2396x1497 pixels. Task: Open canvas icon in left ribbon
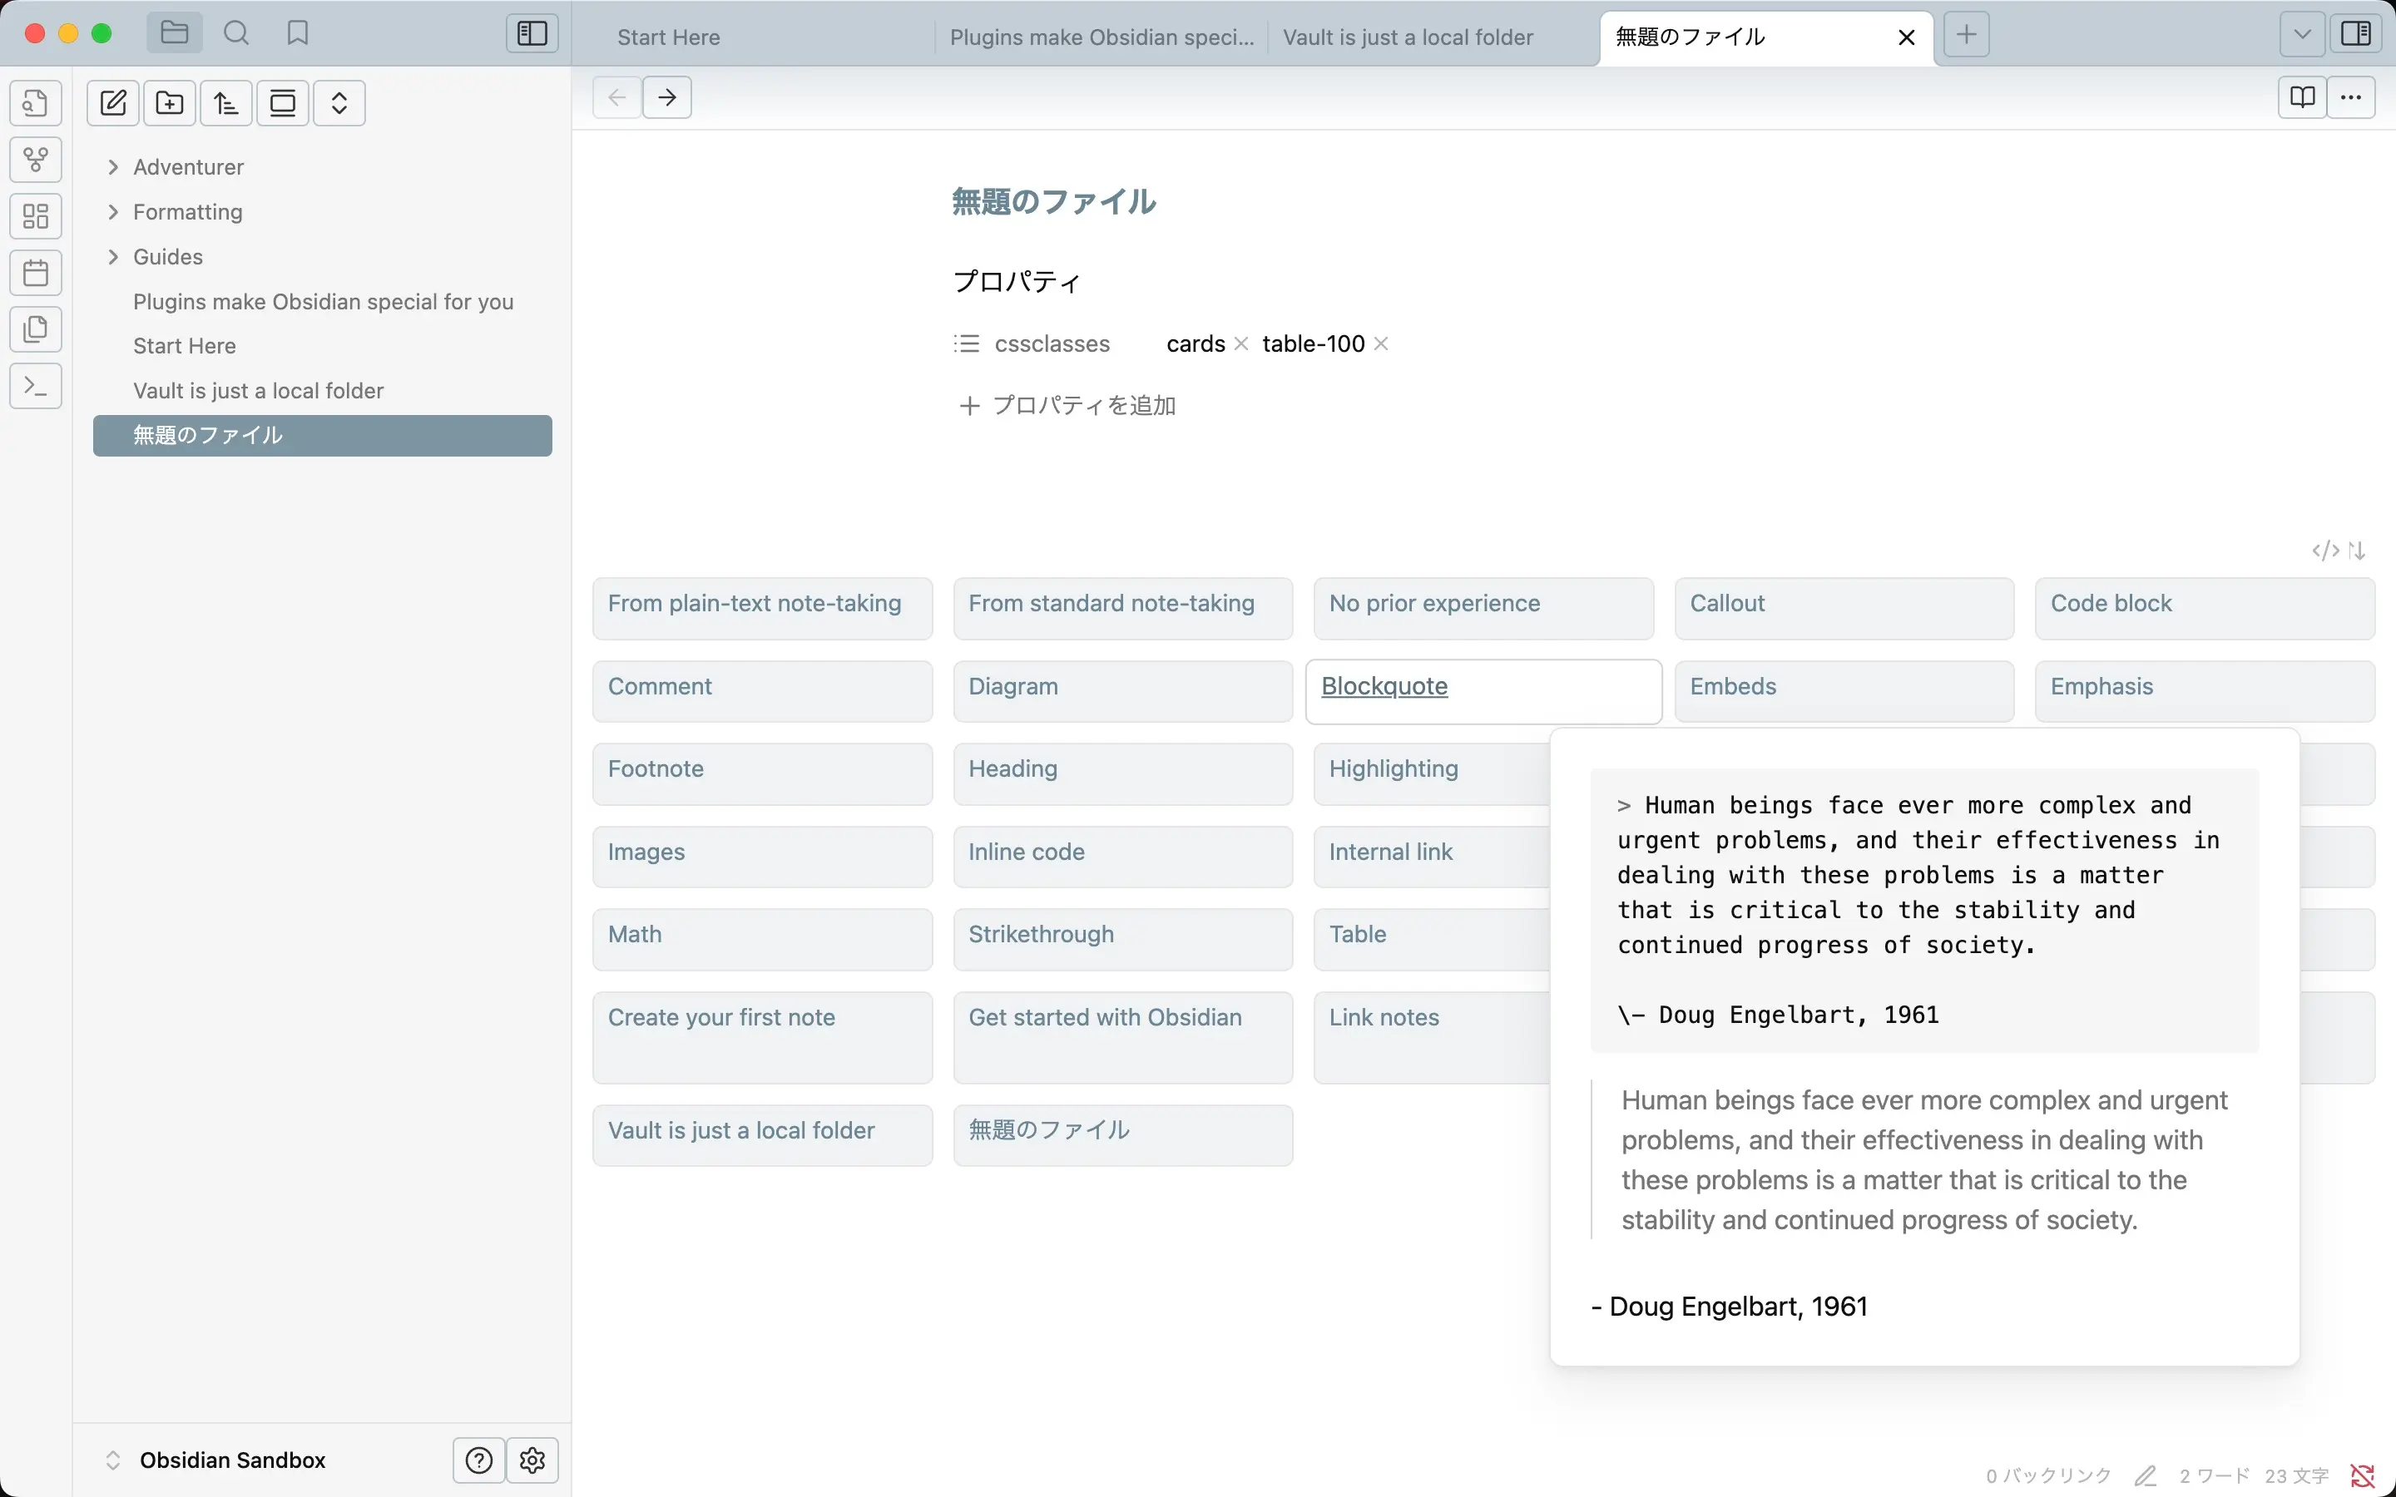(x=36, y=216)
